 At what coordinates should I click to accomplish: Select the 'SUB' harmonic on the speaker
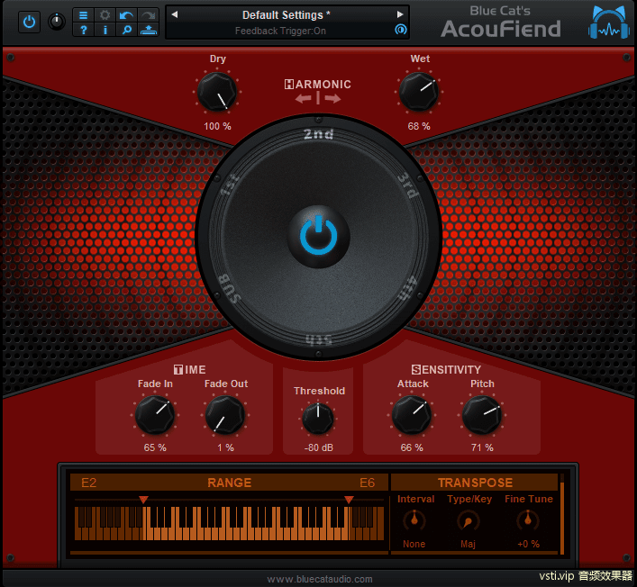tap(229, 289)
